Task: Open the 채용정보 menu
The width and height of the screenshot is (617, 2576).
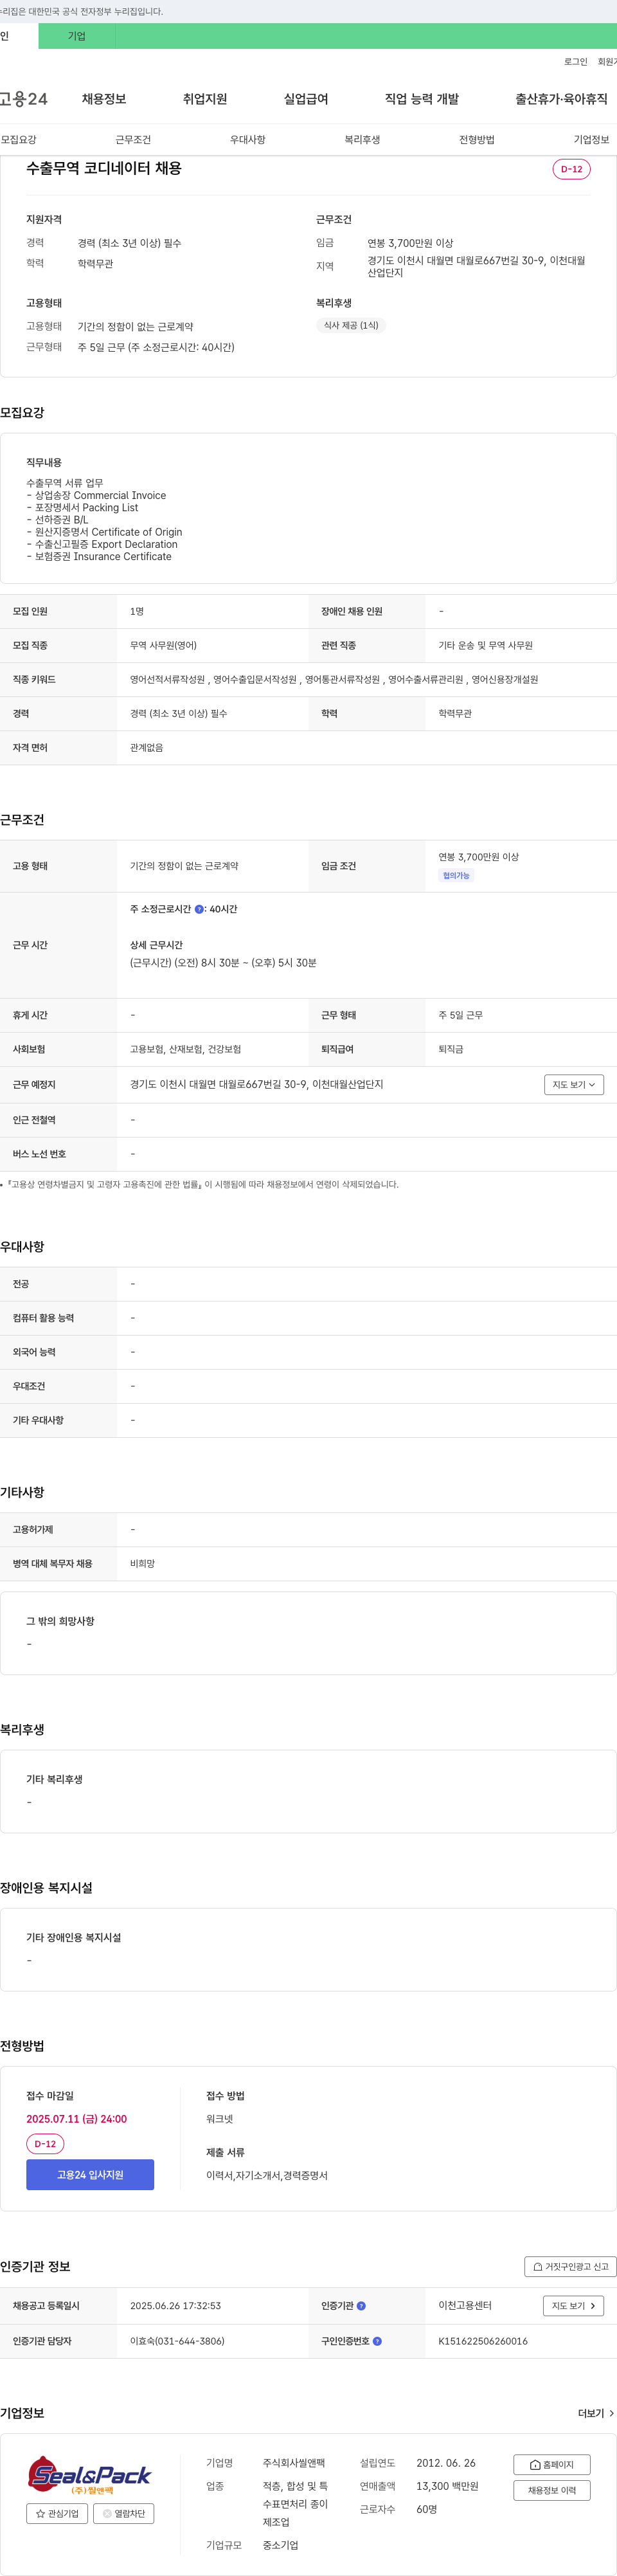Action: tap(104, 99)
